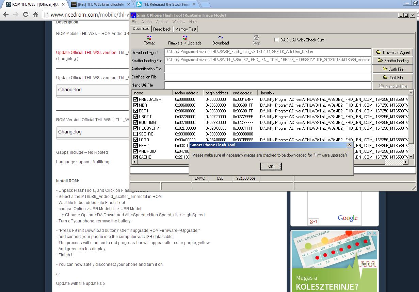Open a new Chrome tab
This screenshot has height=292, width=419.
click(205, 4)
